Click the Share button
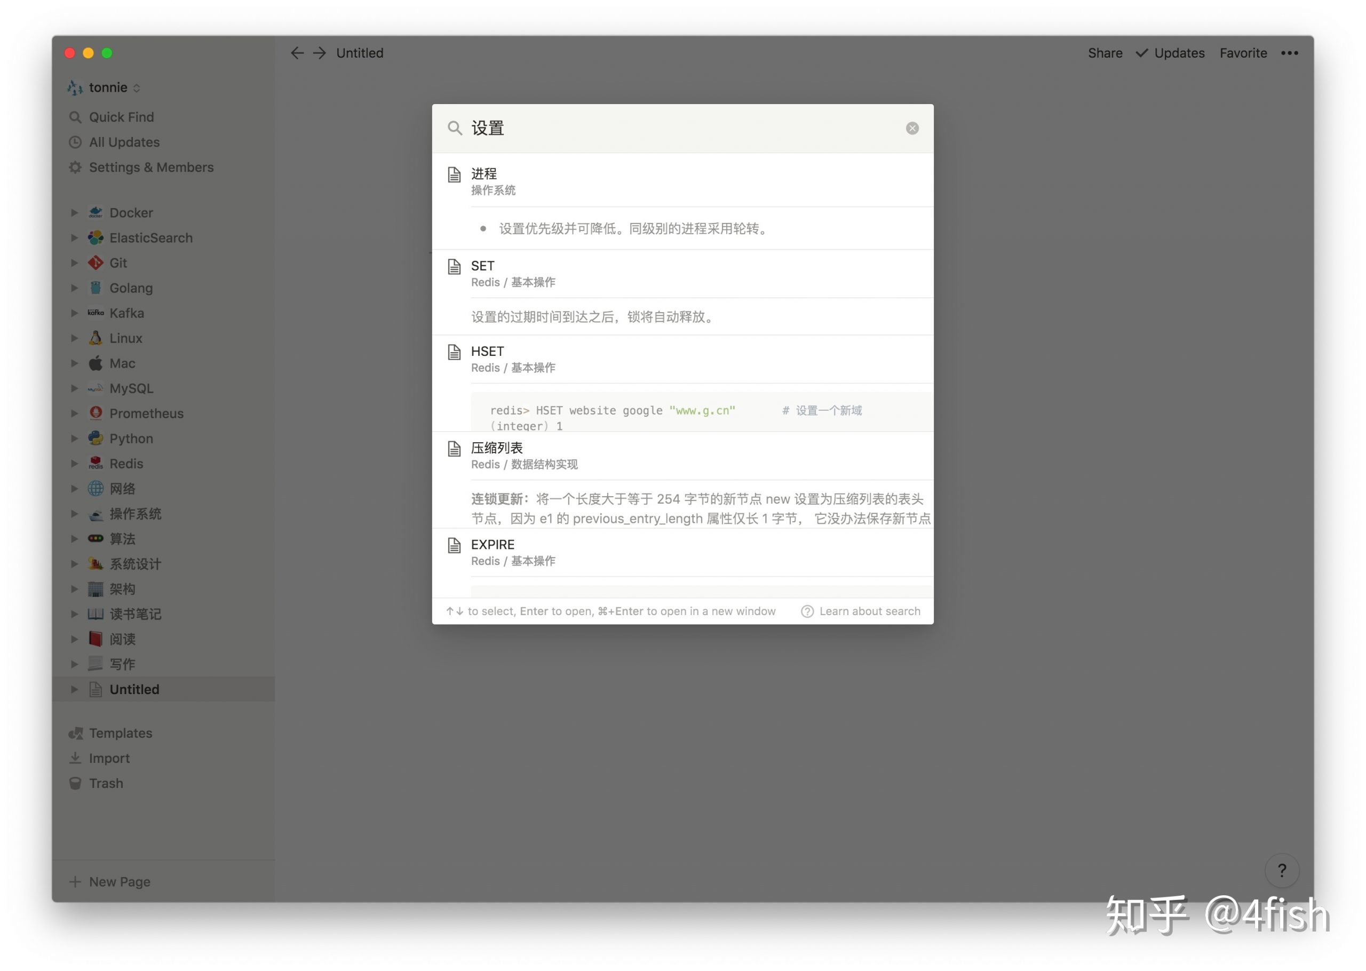Viewport: 1366px width, 971px height. (x=1105, y=53)
